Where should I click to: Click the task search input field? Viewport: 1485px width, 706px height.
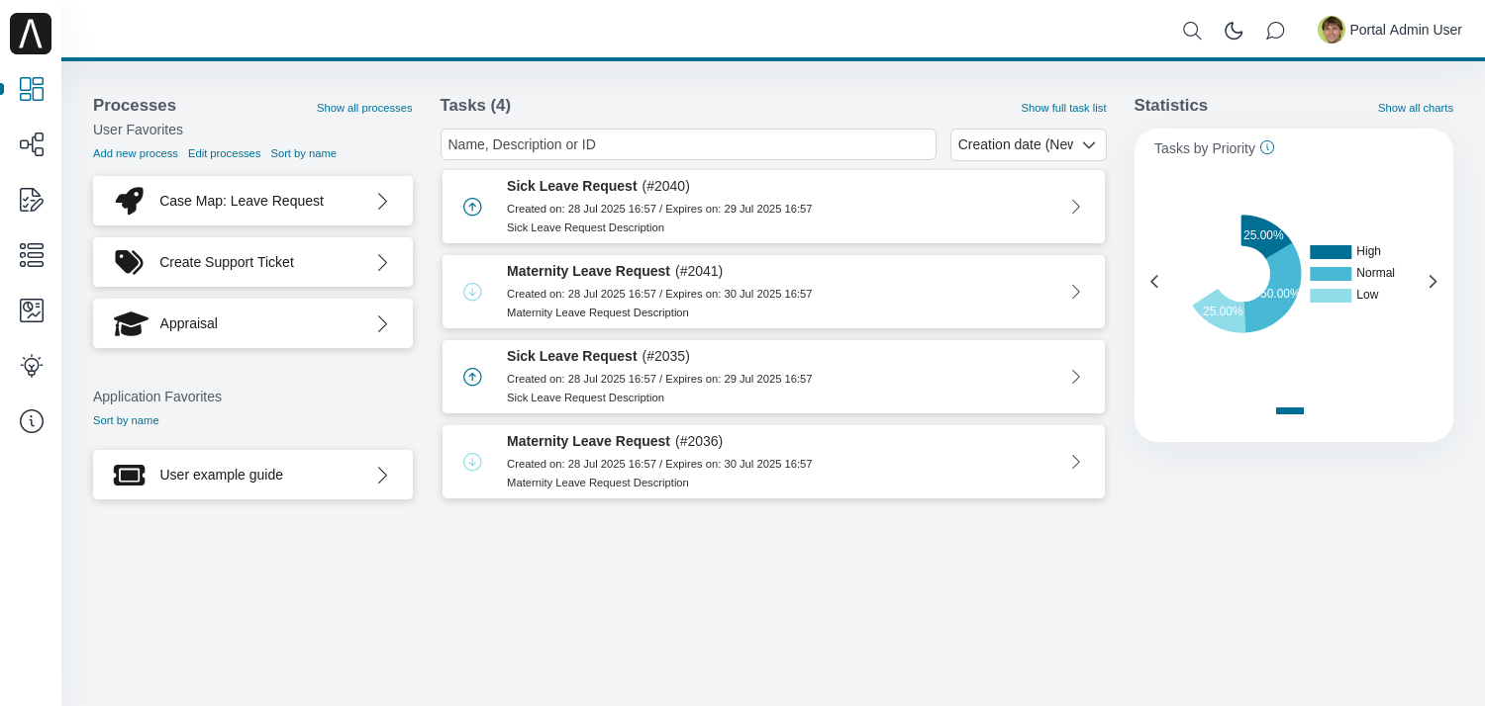point(688,144)
